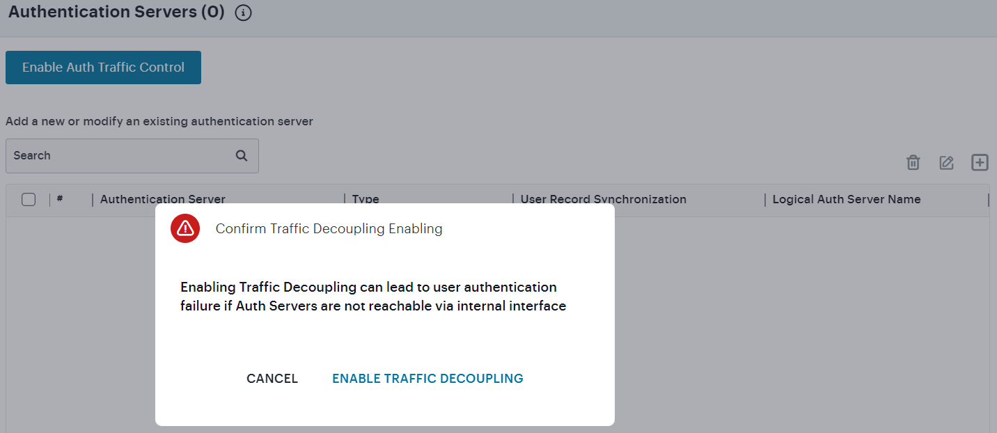The width and height of the screenshot is (997, 433).
Task: Click the Enable Auth Traffic Control button
Action: click(x=103, y=67)
